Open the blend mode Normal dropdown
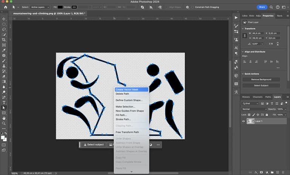290x175 pixels. click(x=254, y=109)
